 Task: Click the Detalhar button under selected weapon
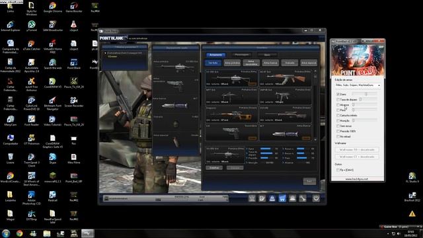coord(214,167)
